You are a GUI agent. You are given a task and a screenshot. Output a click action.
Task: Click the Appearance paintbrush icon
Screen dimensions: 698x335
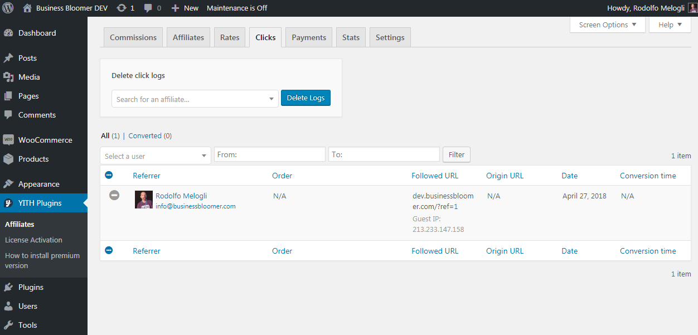[8, 184]
